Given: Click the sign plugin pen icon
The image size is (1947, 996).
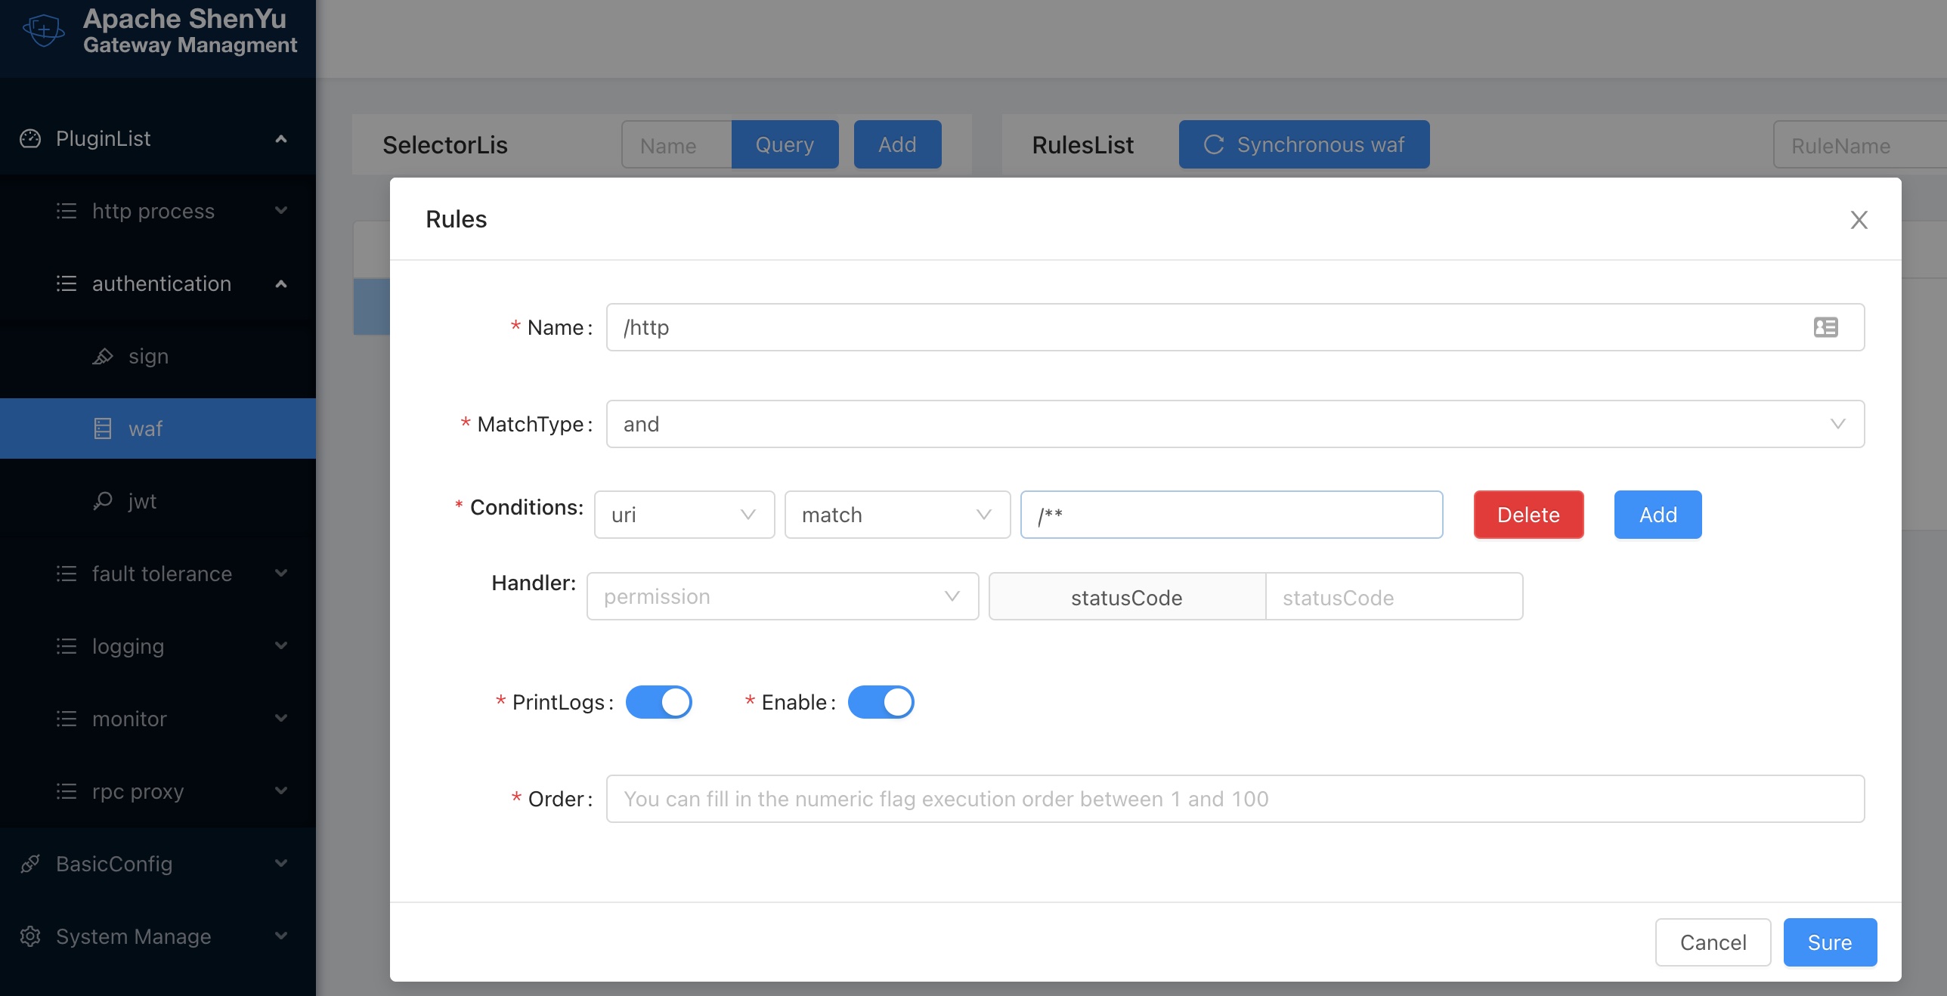Looking at the screenshot, I should [103, 356].
